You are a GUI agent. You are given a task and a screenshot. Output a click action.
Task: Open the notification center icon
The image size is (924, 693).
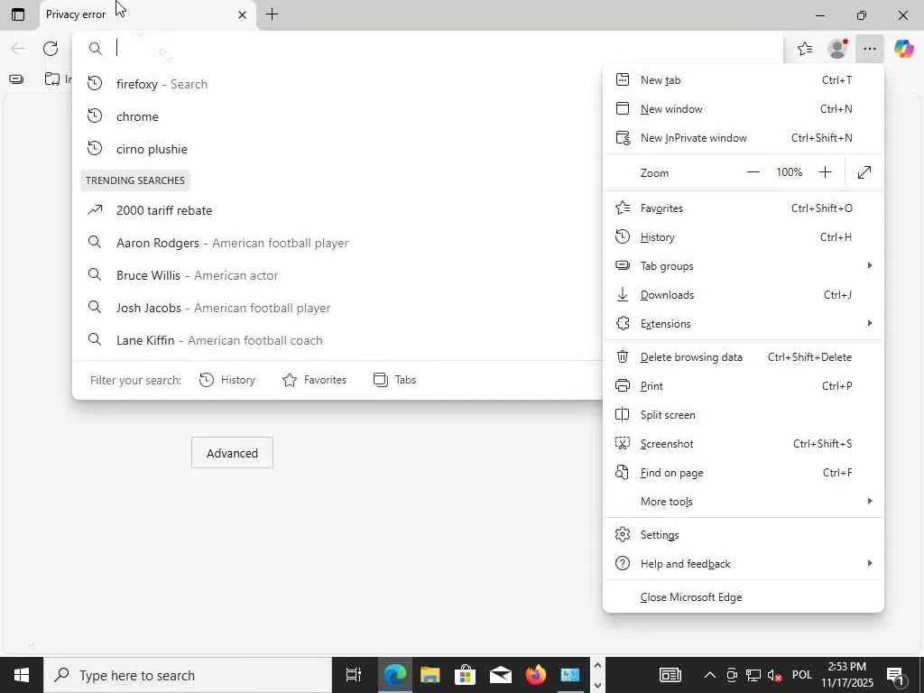coord(895,675)
